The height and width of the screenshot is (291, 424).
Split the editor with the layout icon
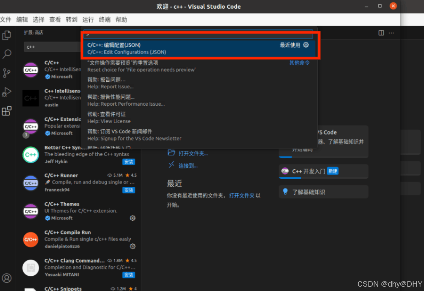tap(381, 33)
